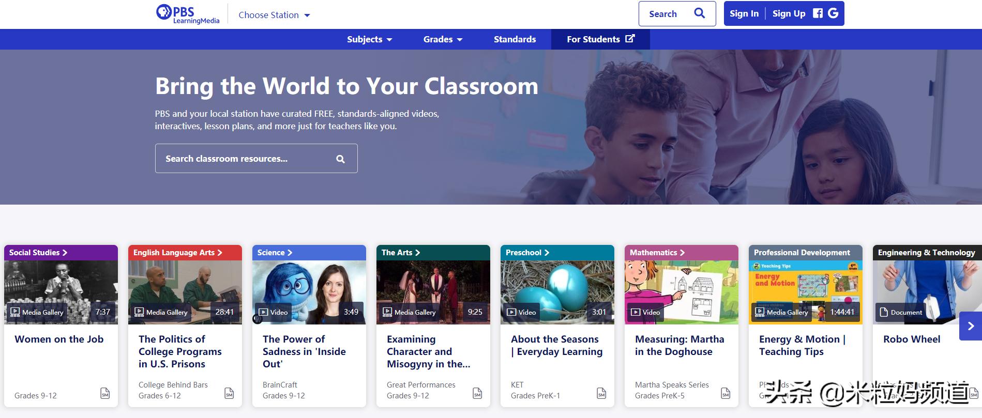Click the Media Gallery badge on College Programs thumbnail
The width and height of the screenshot is (982, 418).
(161, 312)
